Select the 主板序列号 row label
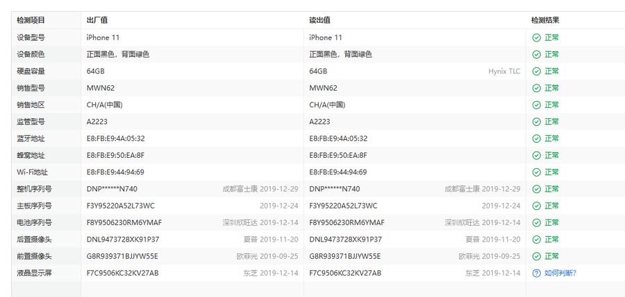 coord(34,206)
